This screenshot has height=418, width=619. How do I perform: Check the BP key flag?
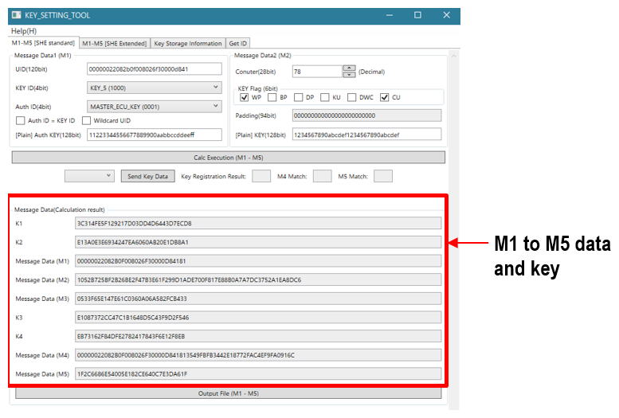click(272, 97)
